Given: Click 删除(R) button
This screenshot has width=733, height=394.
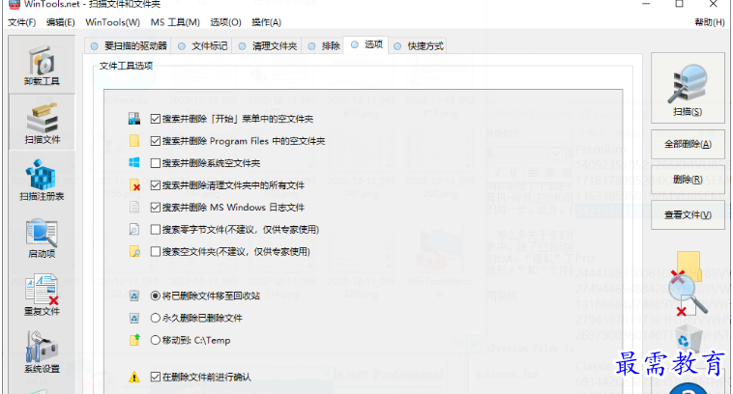Looking at the screenshot, I should (x=688, y=180).
